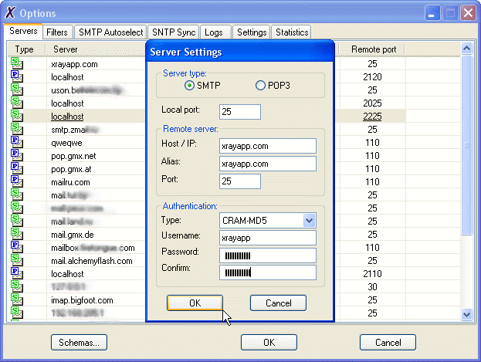Switch to the Filters tab
The height and width of the screenshot is (362, 481).
[x=56, y=32]
